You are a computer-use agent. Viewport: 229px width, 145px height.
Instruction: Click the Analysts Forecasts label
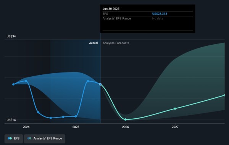click(116, 43)
